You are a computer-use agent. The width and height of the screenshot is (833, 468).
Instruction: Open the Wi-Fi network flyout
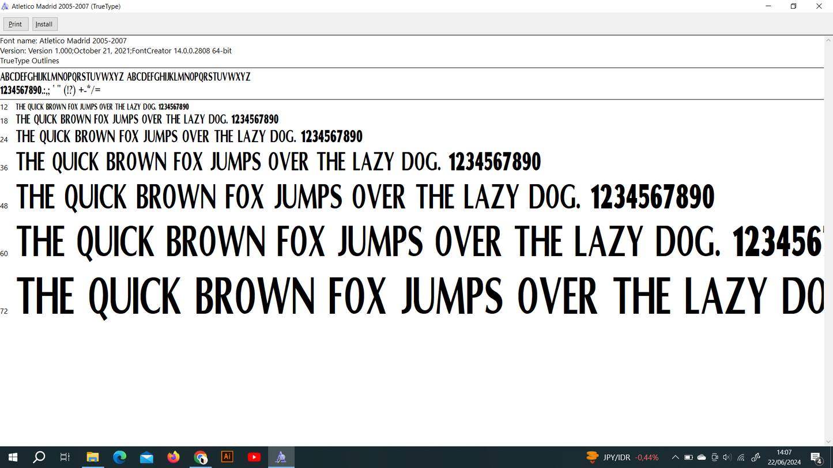[741, 458]
